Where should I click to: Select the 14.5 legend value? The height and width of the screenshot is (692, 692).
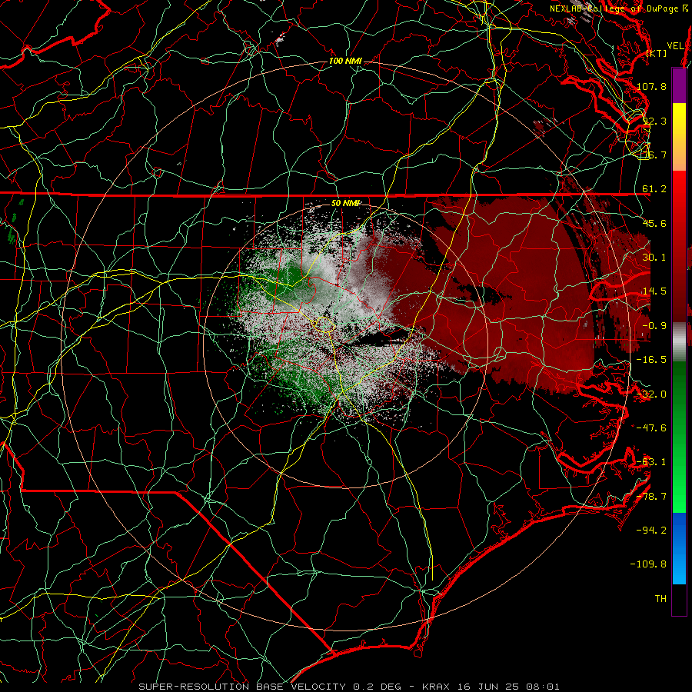[654, 291]
